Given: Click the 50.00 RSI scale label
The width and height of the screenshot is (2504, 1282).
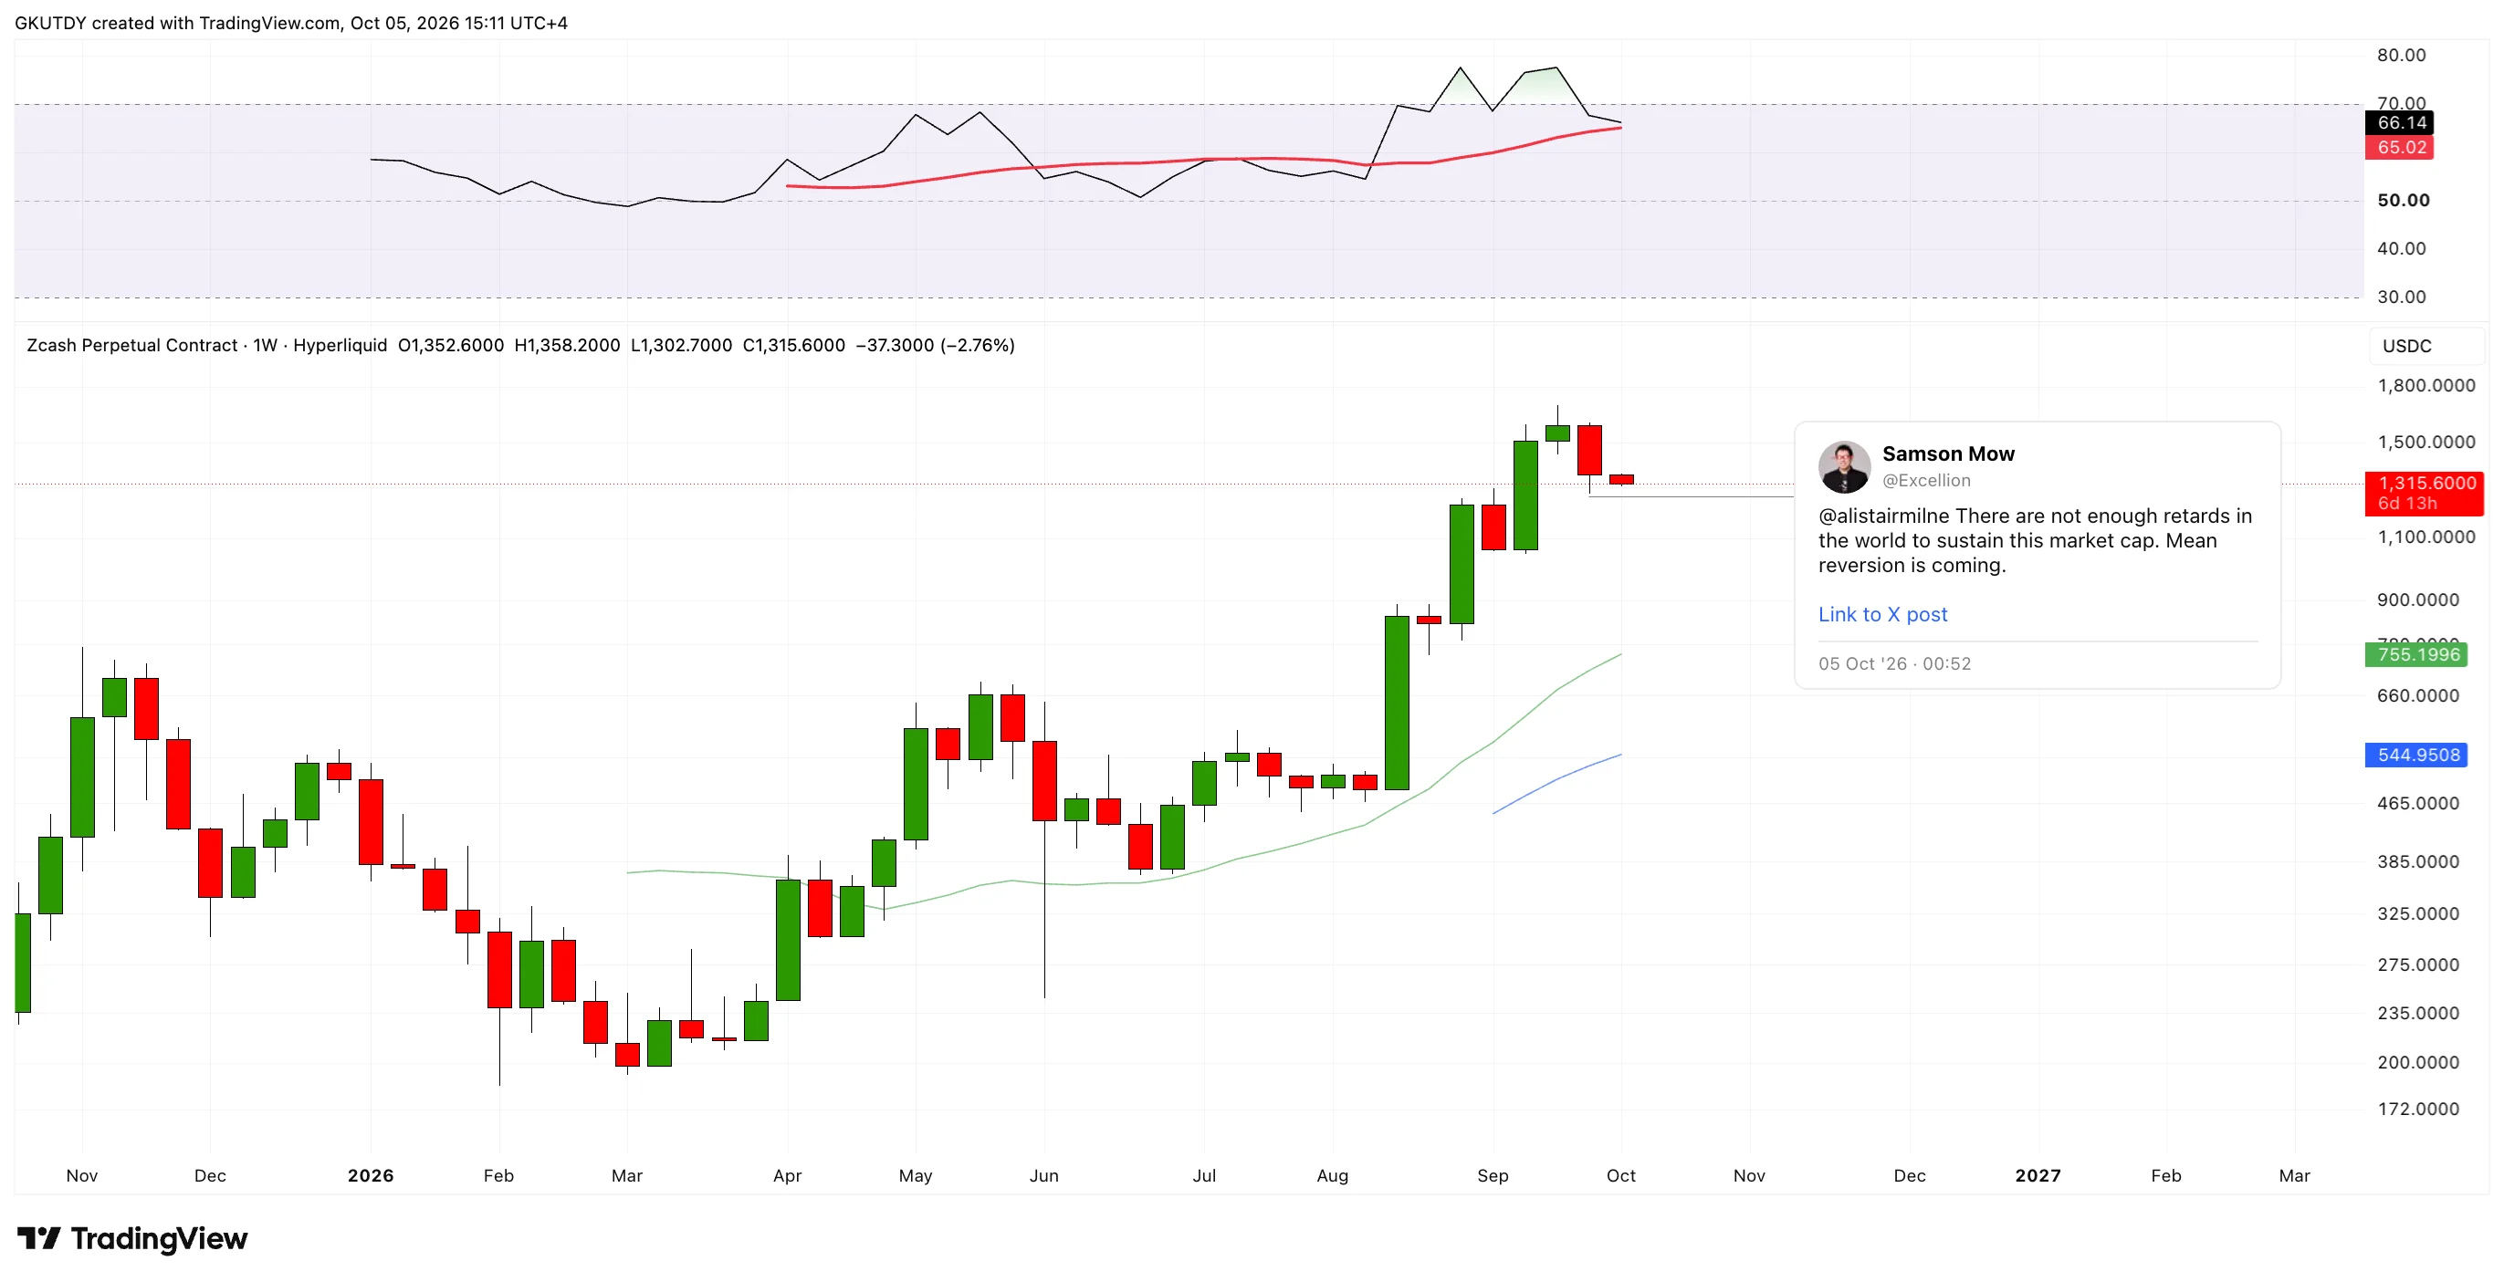Looking at the screenshot, I should 2402,200.
